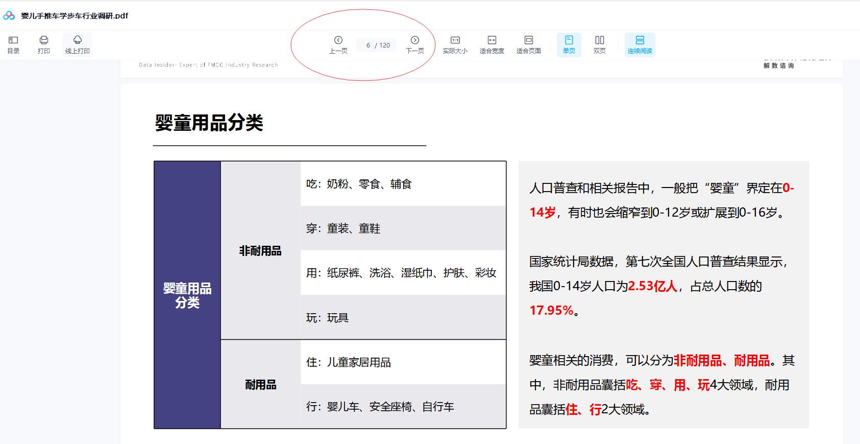Choose 适合页面 fit-page view
The image size is (860, 444).
(528, 44)
